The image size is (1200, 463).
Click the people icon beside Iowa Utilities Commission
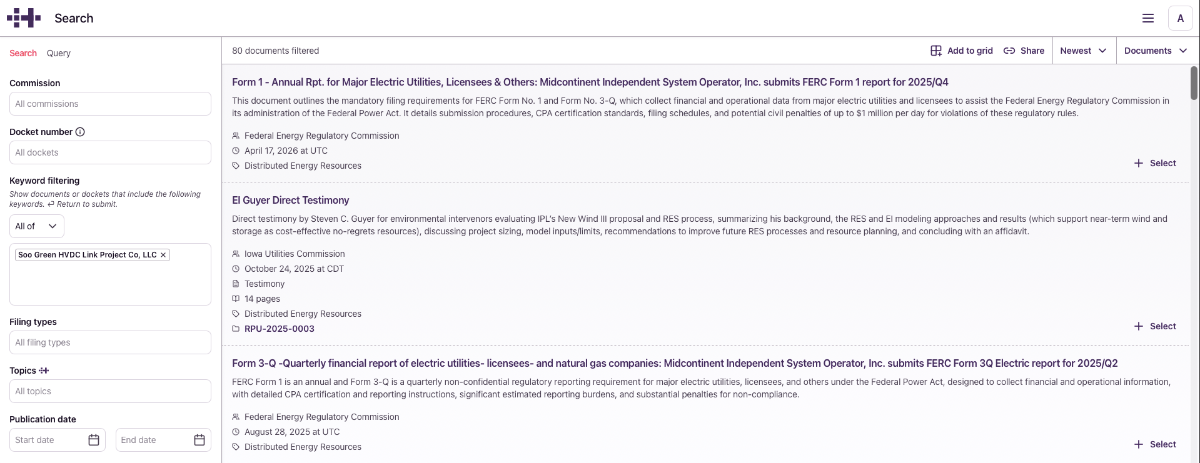[x=236, y=254]
